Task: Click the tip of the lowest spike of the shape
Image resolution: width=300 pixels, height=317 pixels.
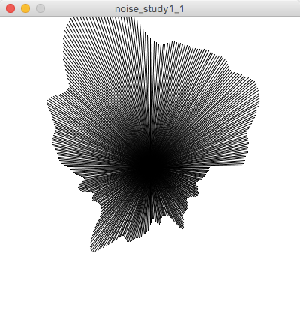Action: (x=92, y=251)
